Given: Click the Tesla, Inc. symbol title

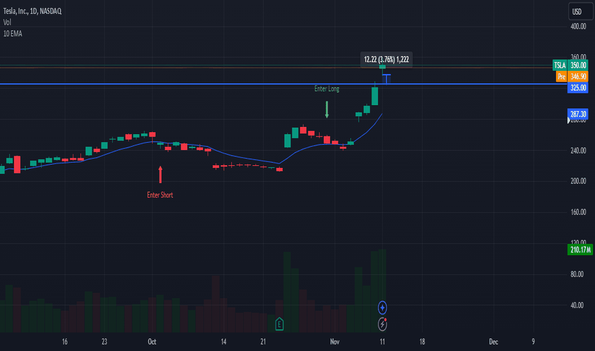Looking at the screenshot, I should tap(33, 11).
